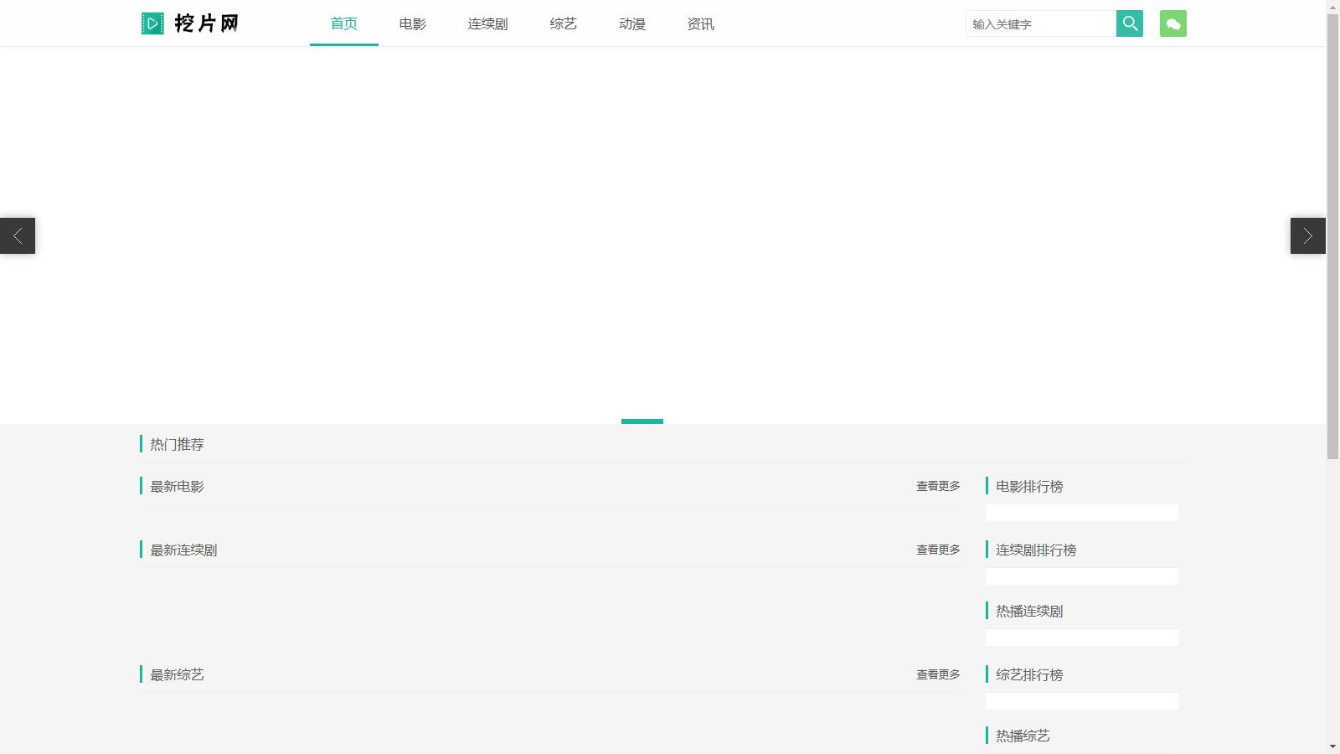The height and width of the screenshot is (754, 1340).
Task: Click the vertical page scrollbar thumb
Action: (1332, 235)
